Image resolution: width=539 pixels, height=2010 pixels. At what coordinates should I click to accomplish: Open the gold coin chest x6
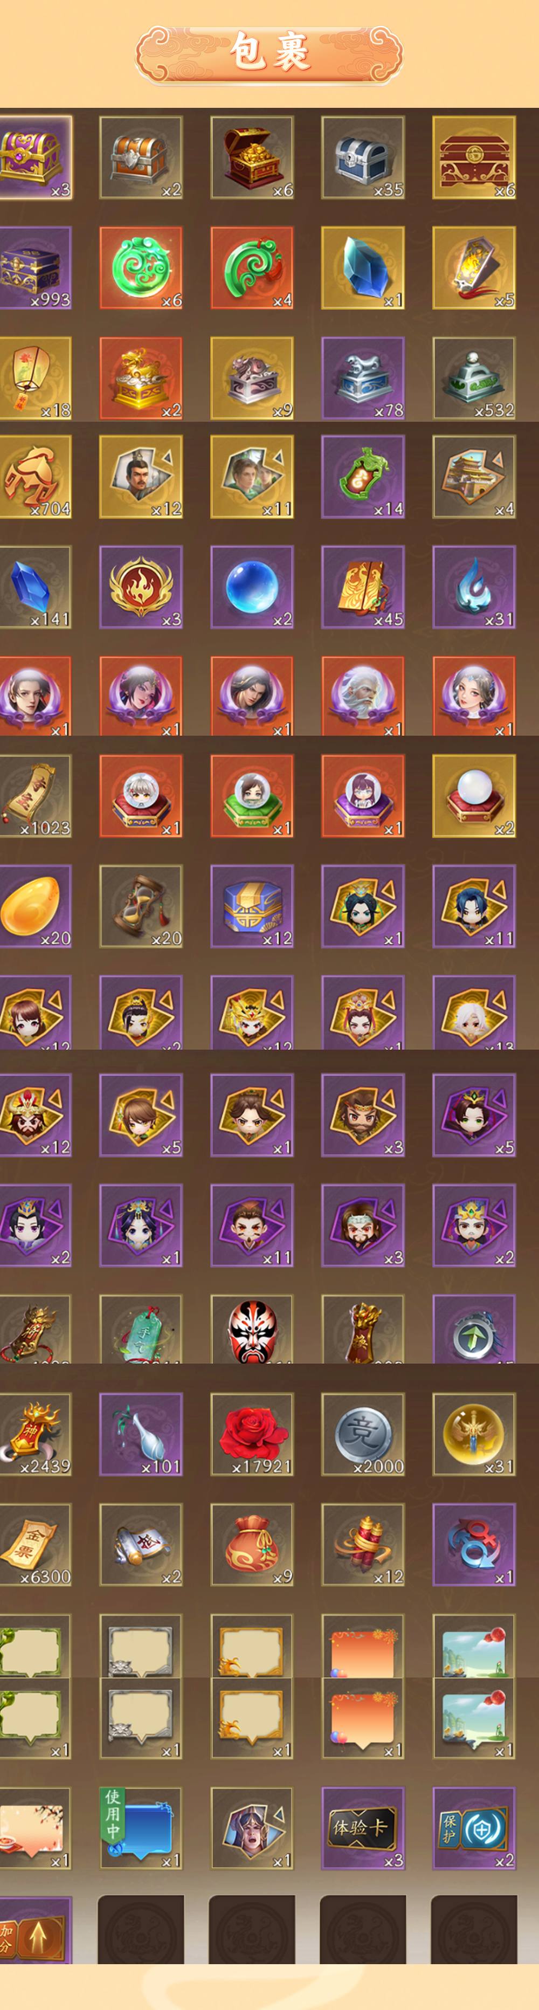click(252, 157)
